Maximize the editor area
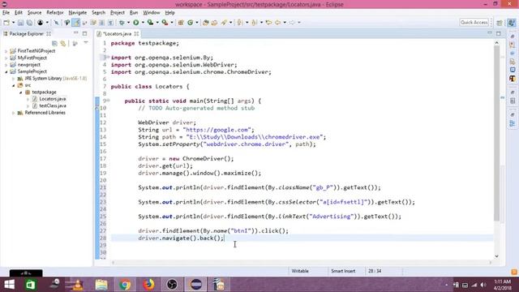This screenshot has width=519, height=292. 499,33
